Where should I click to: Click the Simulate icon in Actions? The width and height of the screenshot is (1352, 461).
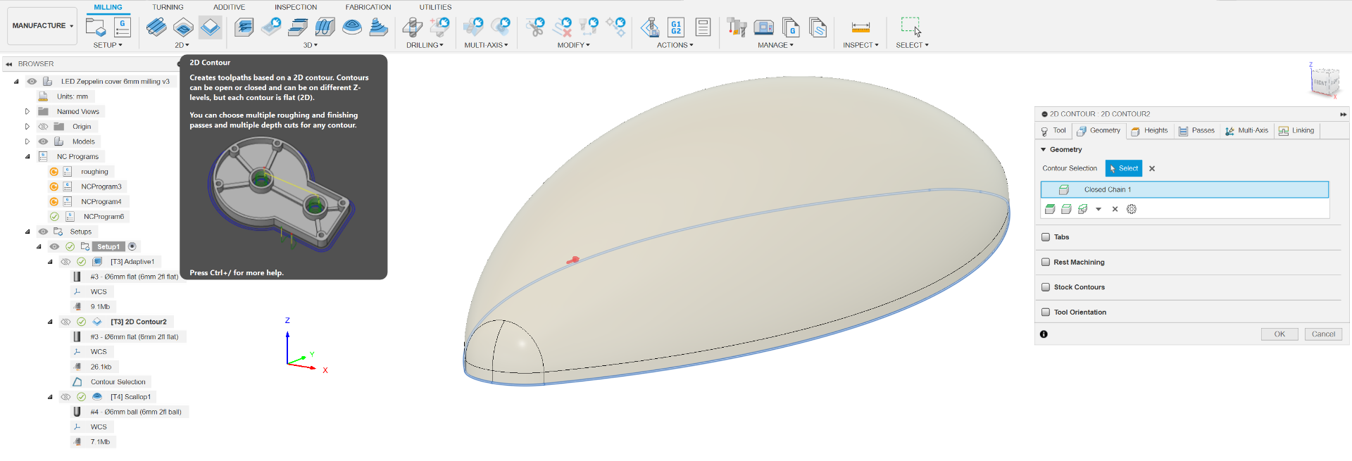(650, 27)
